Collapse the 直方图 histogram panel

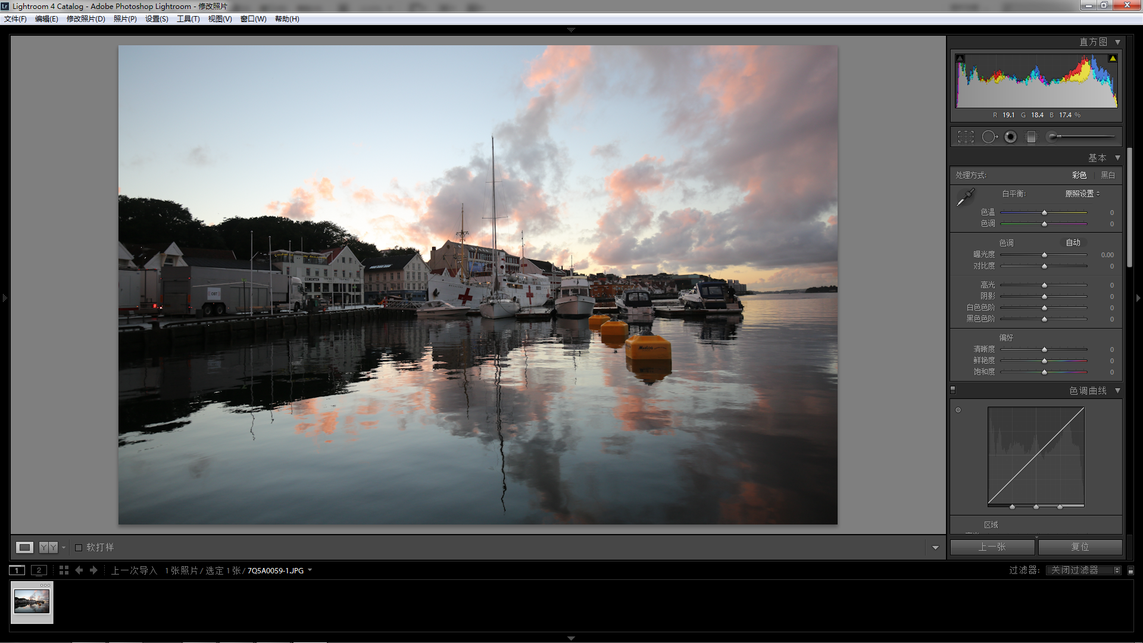[x=1117, y=42]
